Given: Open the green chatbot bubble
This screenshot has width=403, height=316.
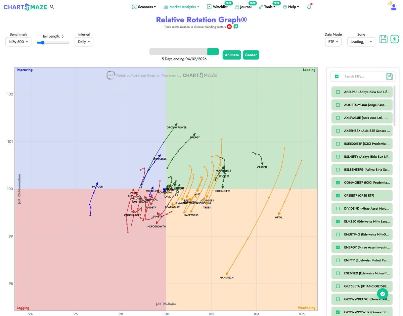Looking at the screenshot, I should 383,294.
